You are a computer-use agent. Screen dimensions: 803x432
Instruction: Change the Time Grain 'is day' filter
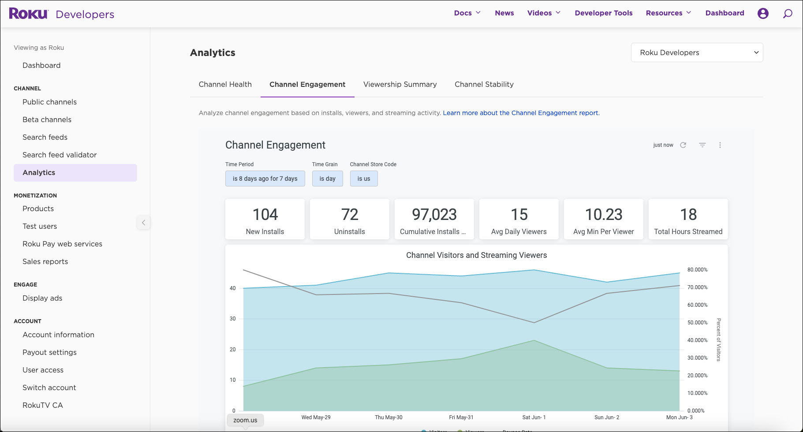[327, 179]
